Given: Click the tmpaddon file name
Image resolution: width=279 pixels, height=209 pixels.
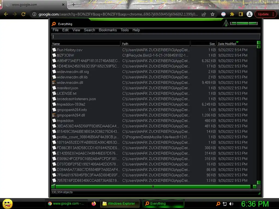Looking at the screenshot, I should (65, 121).
